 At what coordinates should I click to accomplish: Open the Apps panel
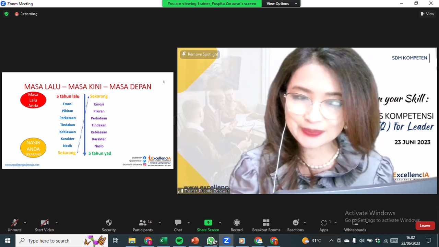click(324, 225)
